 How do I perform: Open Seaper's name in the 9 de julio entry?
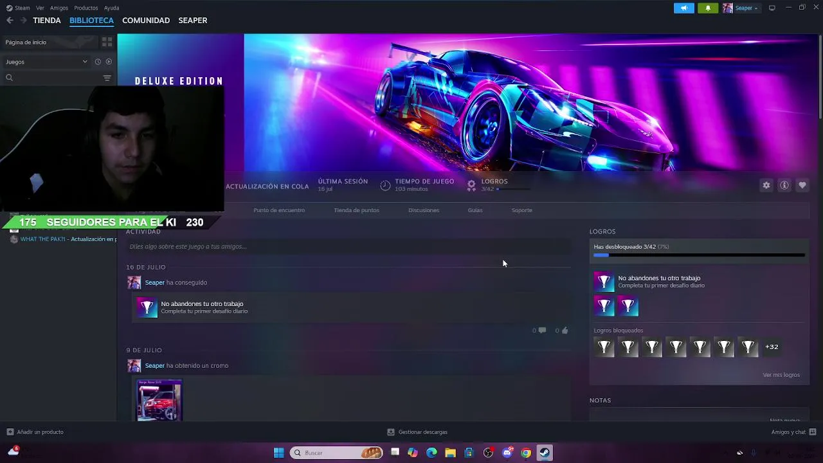point(155,366)
